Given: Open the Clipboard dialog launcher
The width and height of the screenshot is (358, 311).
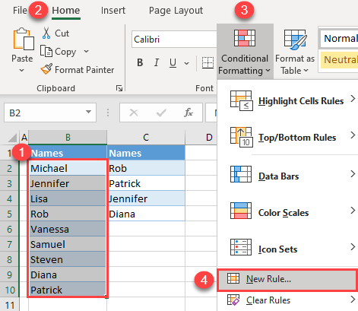Looking at the screenshot, I should click(119, 88).
